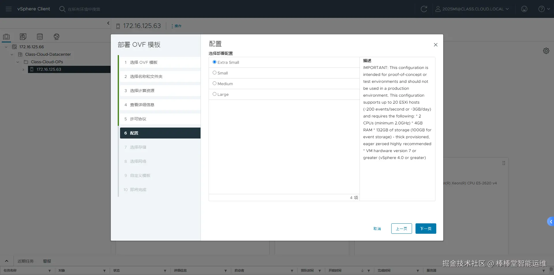Screen dimensions: 554x275
Task: Switch to Storage inventory view
Action: pos(40,37)
